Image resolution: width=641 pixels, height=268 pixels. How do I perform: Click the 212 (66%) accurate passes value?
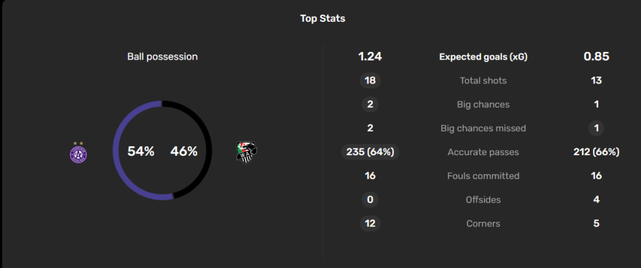(596, 152)
